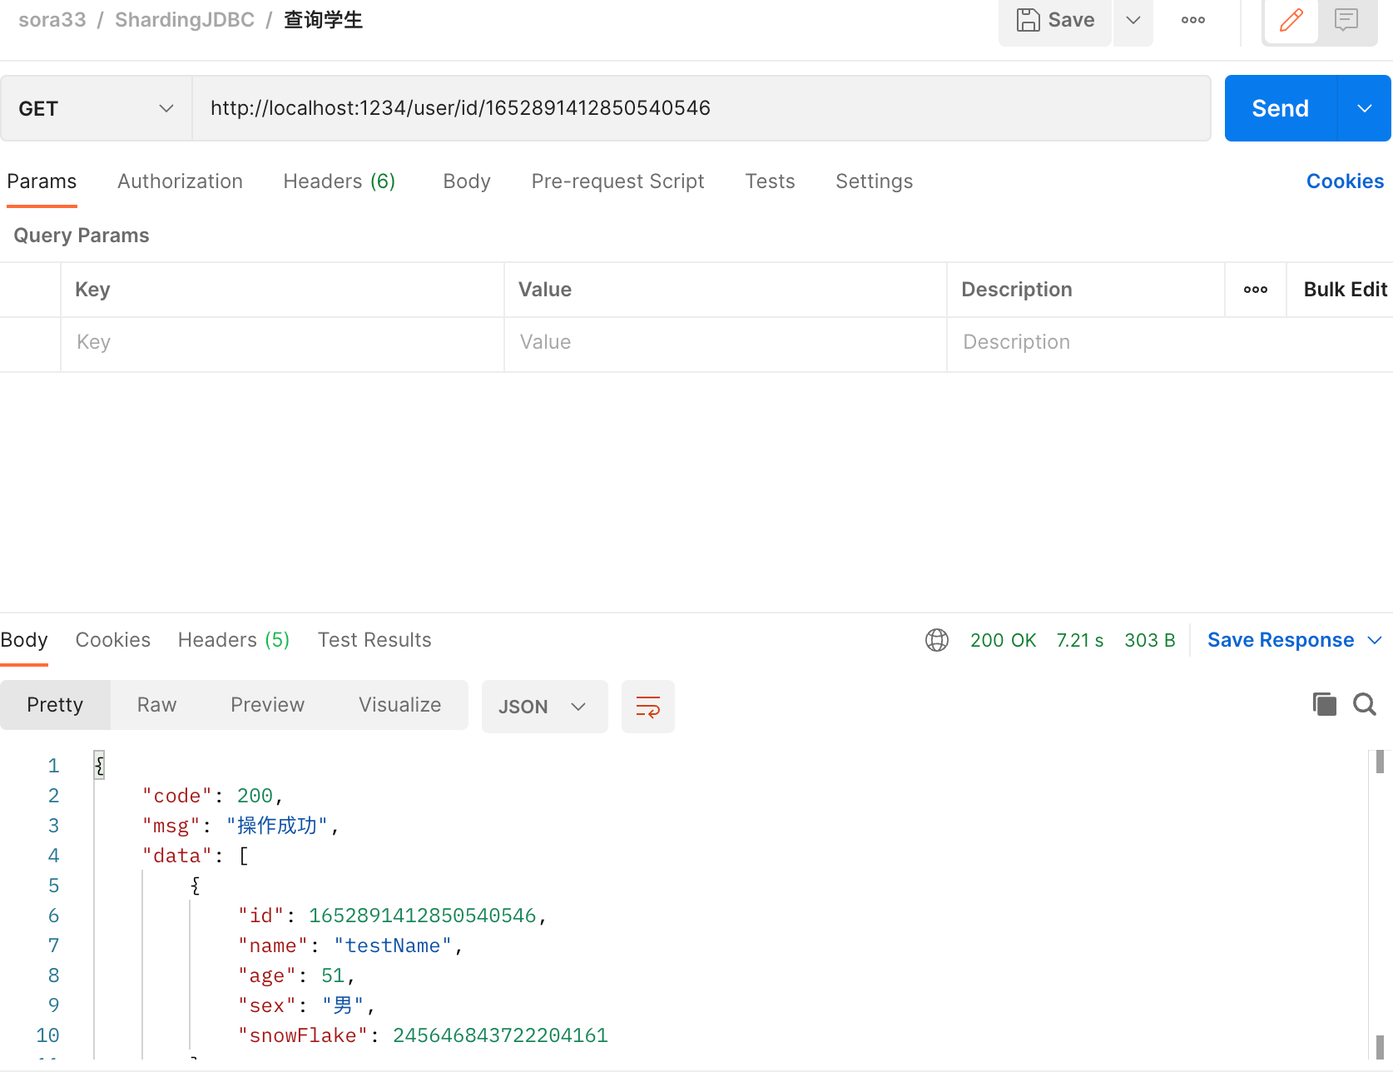The height and width of the screenshot is (1072, 1393).
Task: Open the comments panel icon
Action: tap(1346, 20)
